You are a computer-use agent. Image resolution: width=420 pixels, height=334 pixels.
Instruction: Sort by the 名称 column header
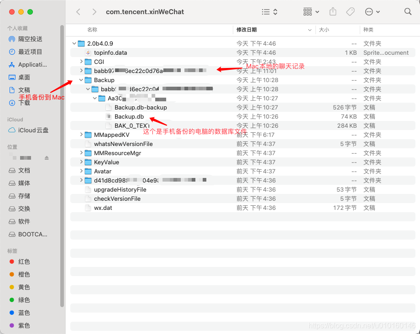[x=92, y=30]
